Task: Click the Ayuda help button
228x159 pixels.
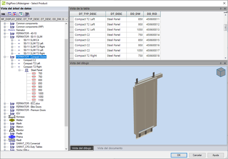Action: (x=216, y=155)
